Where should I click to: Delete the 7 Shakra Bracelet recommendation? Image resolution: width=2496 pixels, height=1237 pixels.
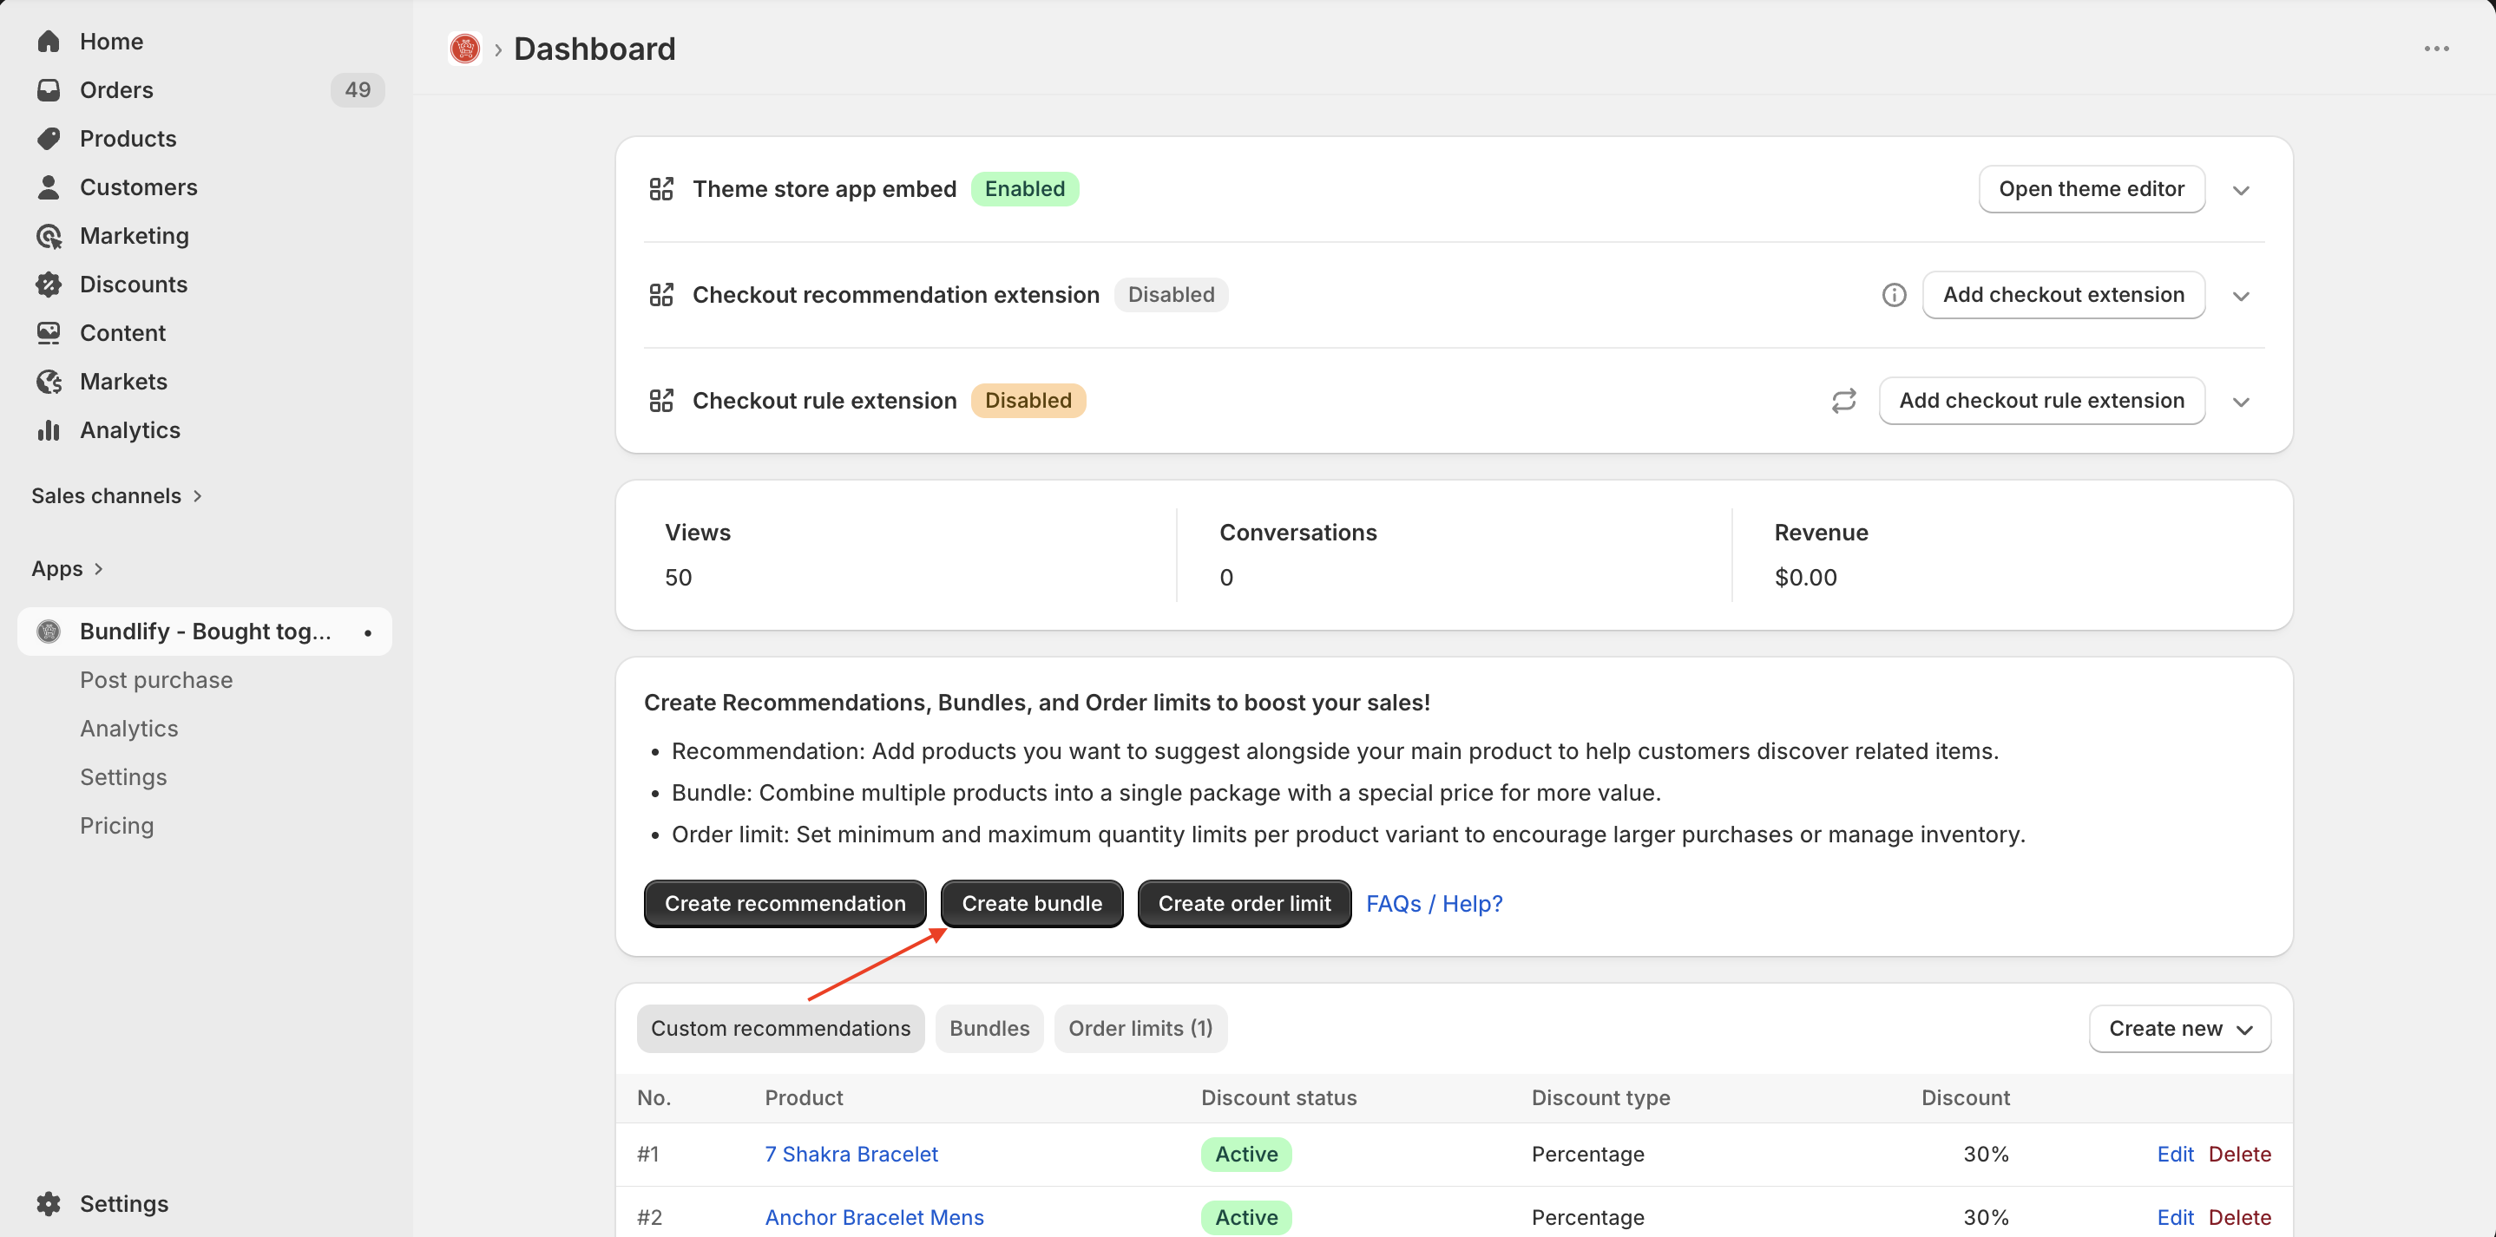coord(2239,1154)
